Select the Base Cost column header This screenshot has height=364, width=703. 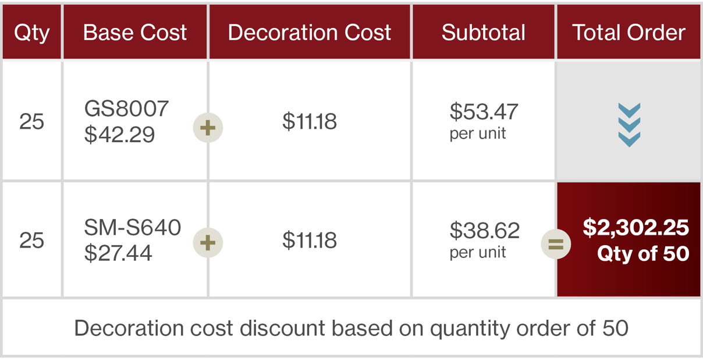[x=135, y=32]
